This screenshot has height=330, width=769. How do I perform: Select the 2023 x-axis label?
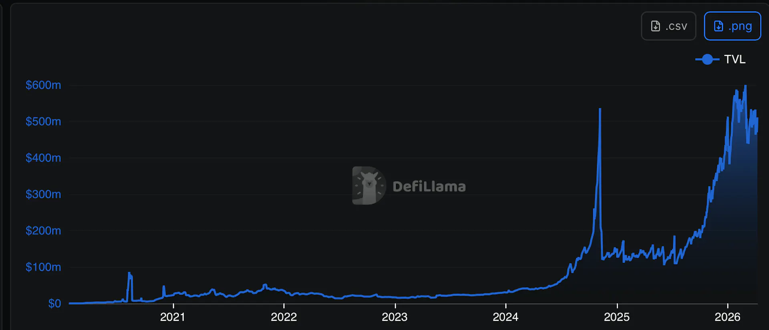pos(395,317)
